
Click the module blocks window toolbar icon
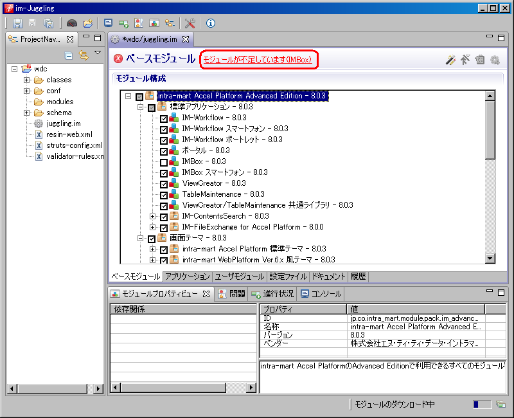154,23
